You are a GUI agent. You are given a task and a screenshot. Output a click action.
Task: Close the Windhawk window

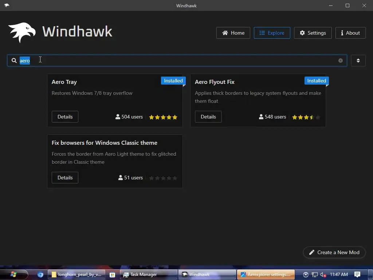click(364, 5)
